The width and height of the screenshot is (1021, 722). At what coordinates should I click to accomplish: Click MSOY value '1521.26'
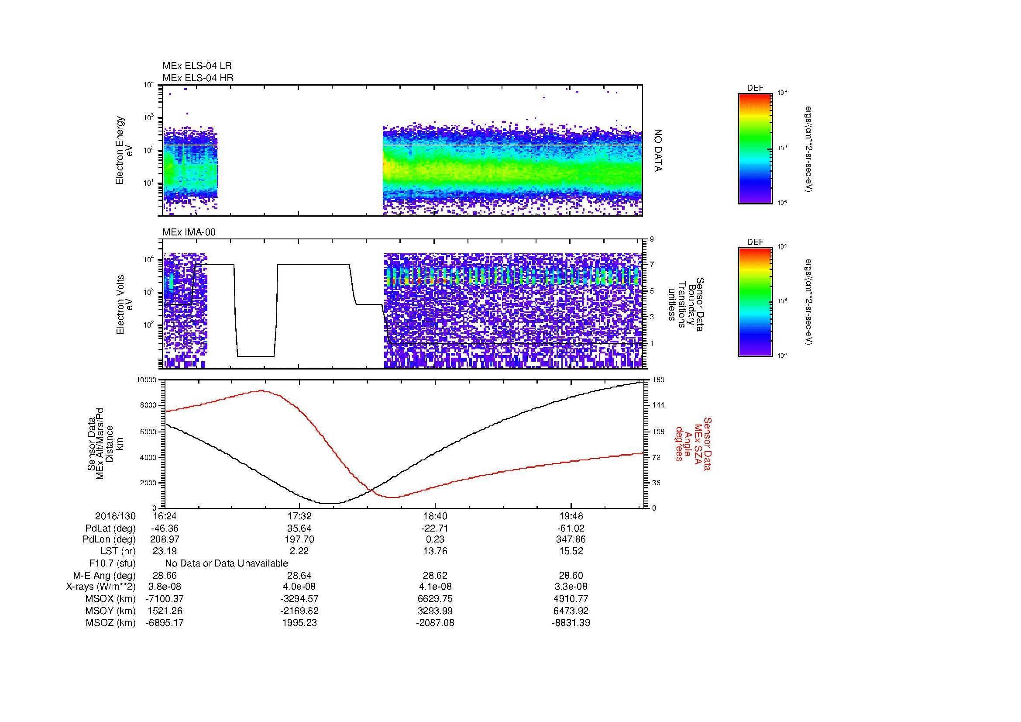pos(165,611)
